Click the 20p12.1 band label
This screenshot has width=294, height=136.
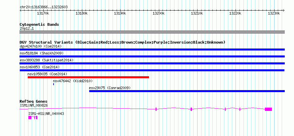27,29
